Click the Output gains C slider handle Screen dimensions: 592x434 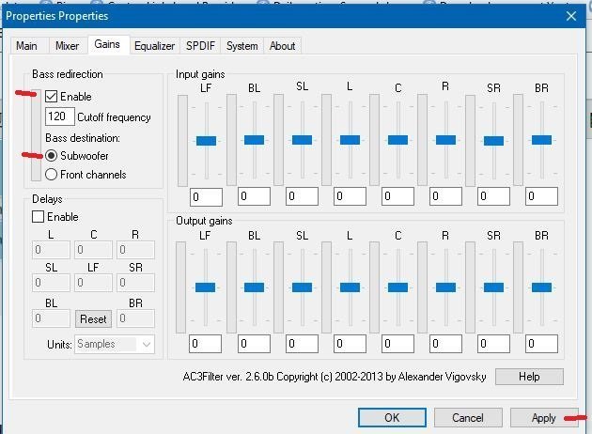[x=397, y=287]
